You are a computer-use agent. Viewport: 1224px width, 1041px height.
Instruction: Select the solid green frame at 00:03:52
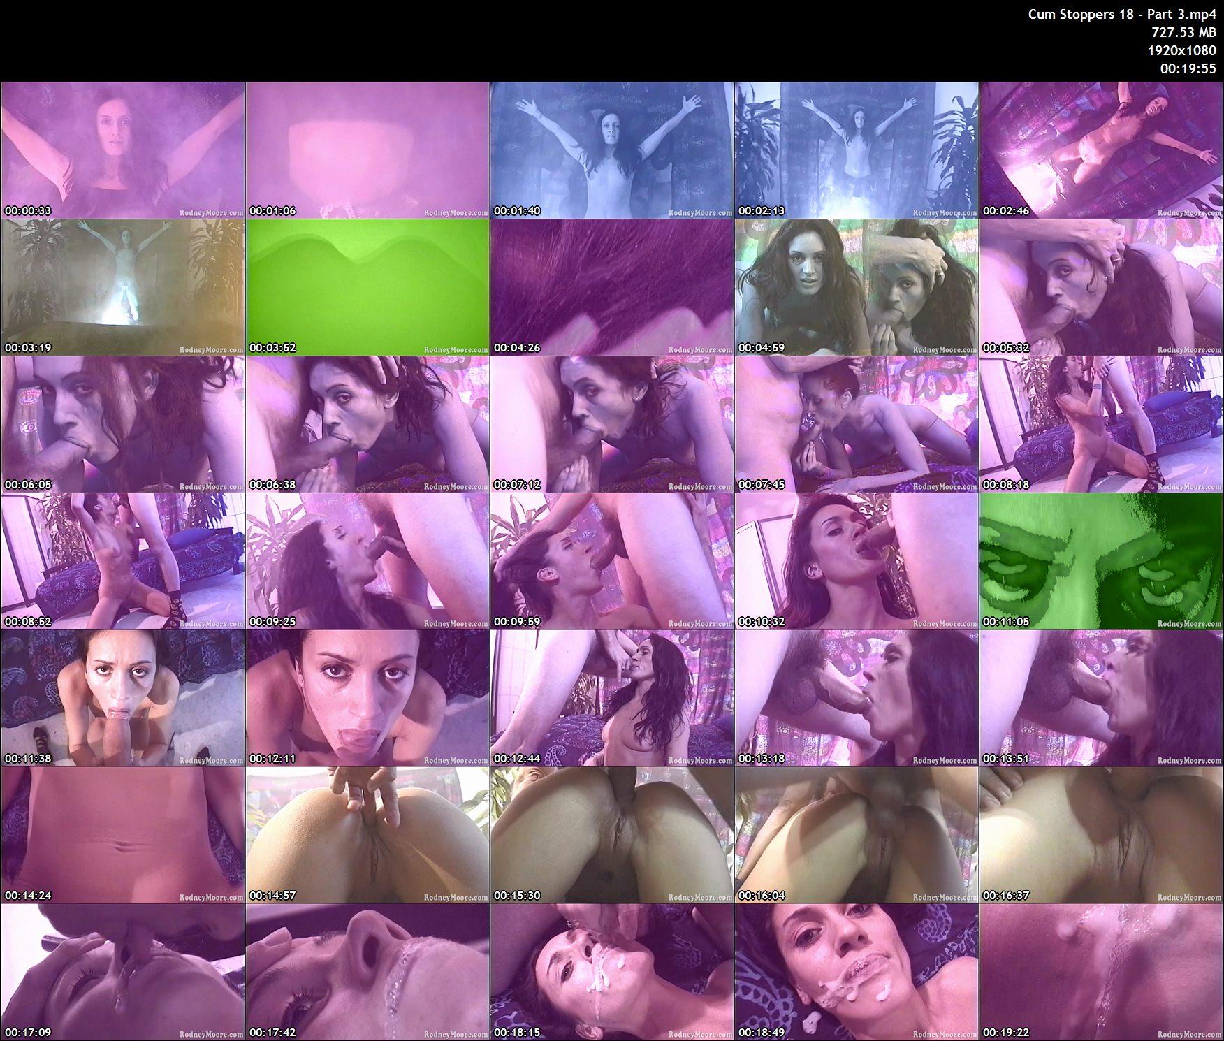point(367,287)
